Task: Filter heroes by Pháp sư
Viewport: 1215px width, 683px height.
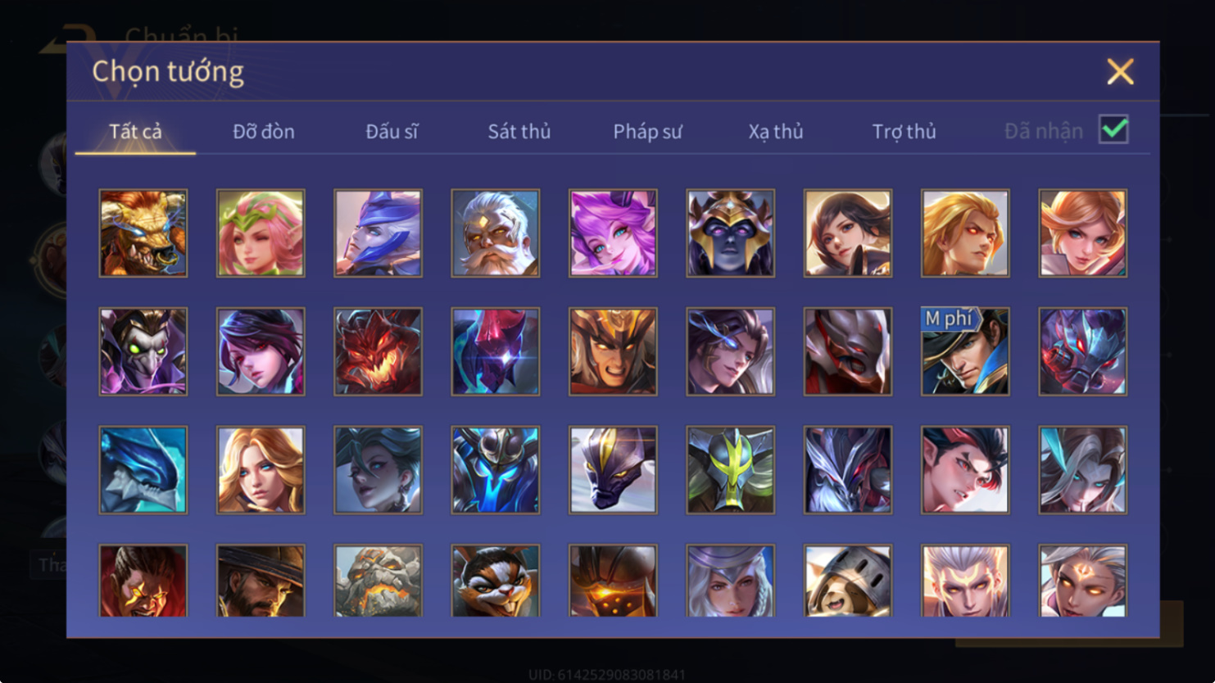Action: (x=647, y=131)
